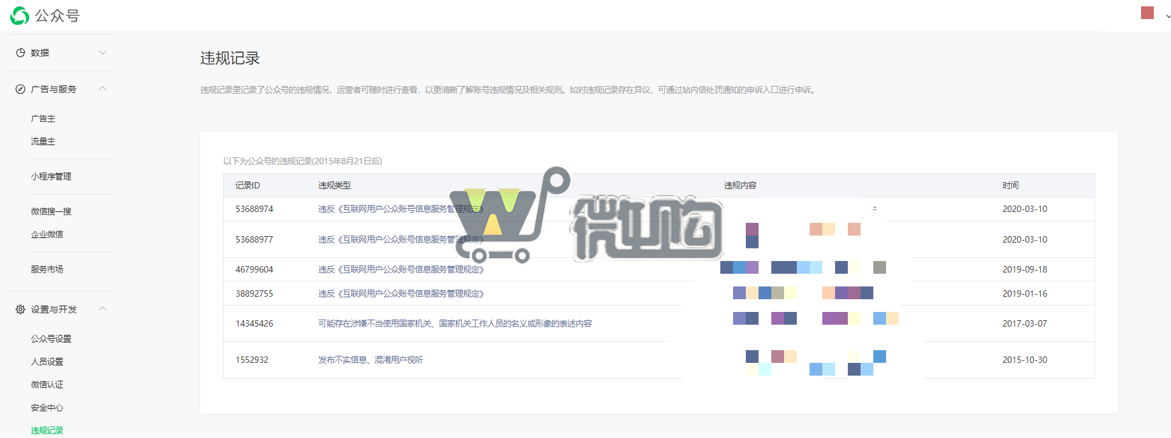Click the red account avatar
Viewport: 1171px width, 438px height.
tap(1147, 13)
